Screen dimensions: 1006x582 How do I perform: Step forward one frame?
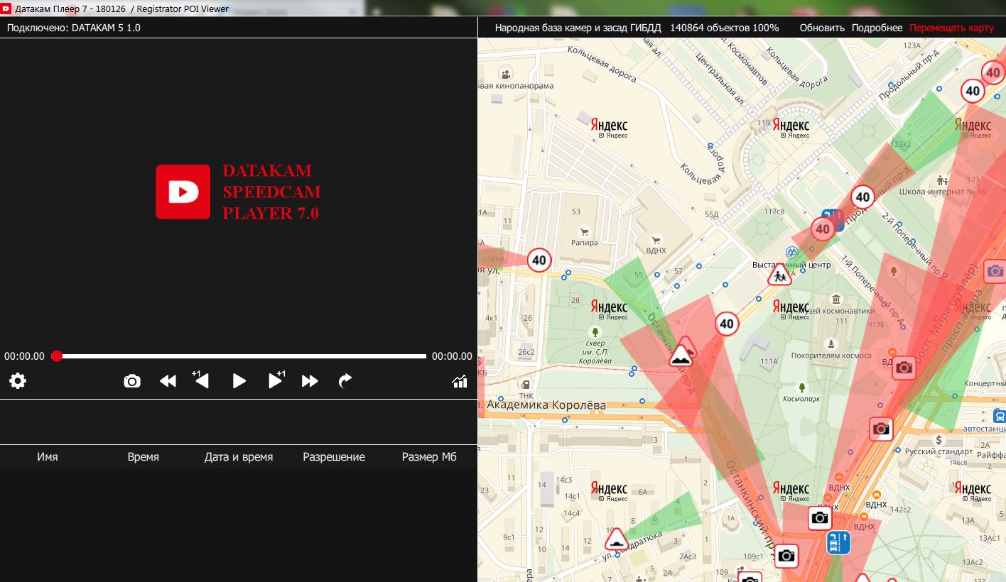point(276,380)
